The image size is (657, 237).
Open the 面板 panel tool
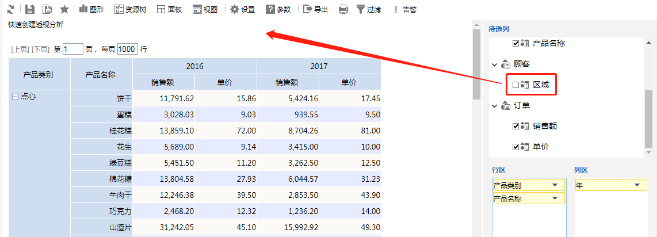[169, 9]
